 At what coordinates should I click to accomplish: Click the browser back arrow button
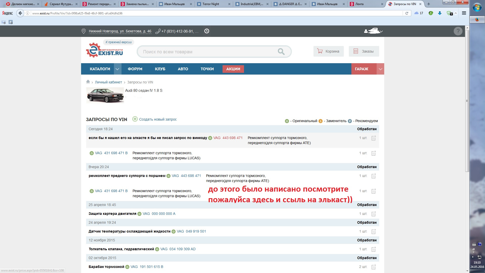[20, 13]
